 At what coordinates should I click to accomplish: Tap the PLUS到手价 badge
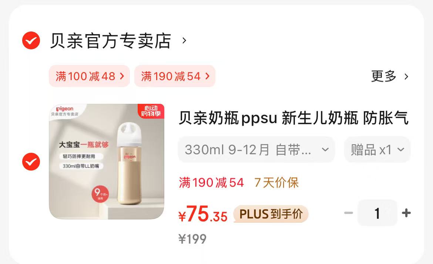[271, 214]
